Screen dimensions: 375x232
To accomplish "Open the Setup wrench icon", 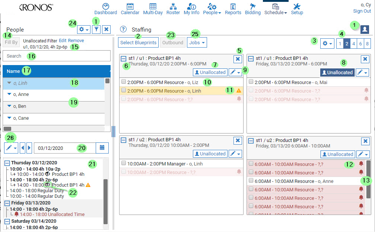I will pos(297,6).
